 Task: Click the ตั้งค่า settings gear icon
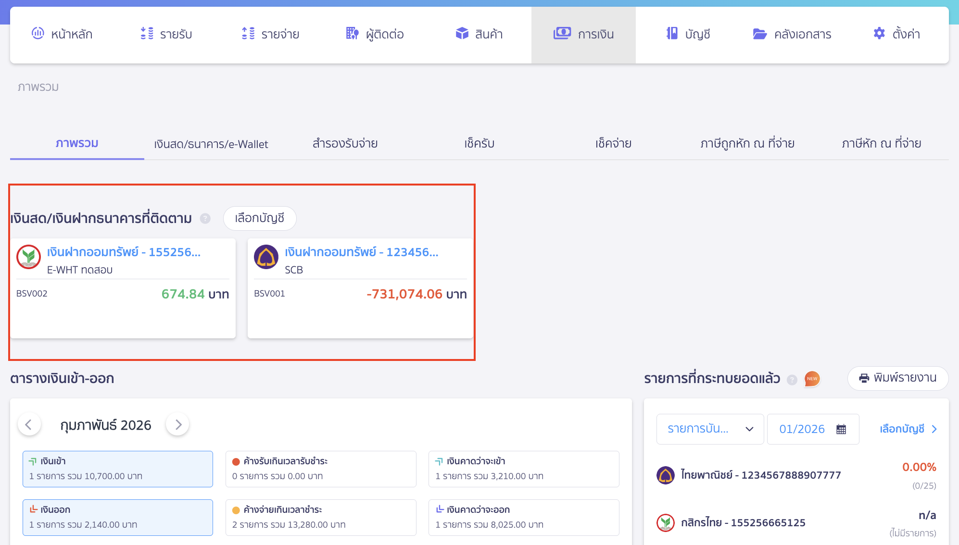(x=879, y=34)
